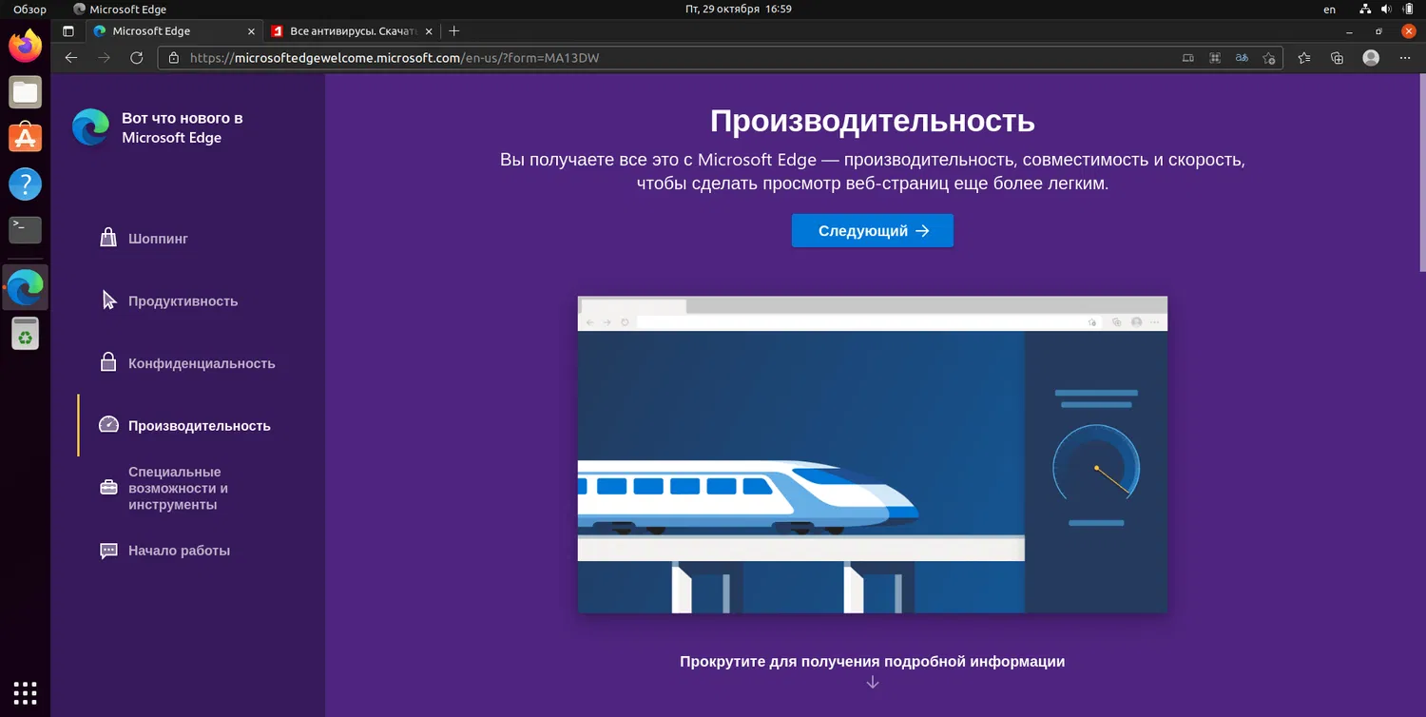Send this page to your devices
The height and width of the screenshot is (717, 1426).
1187,58
